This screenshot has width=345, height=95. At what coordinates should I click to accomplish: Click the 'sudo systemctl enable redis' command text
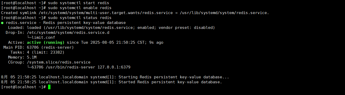pyautogui.click(x=80, y=8)
